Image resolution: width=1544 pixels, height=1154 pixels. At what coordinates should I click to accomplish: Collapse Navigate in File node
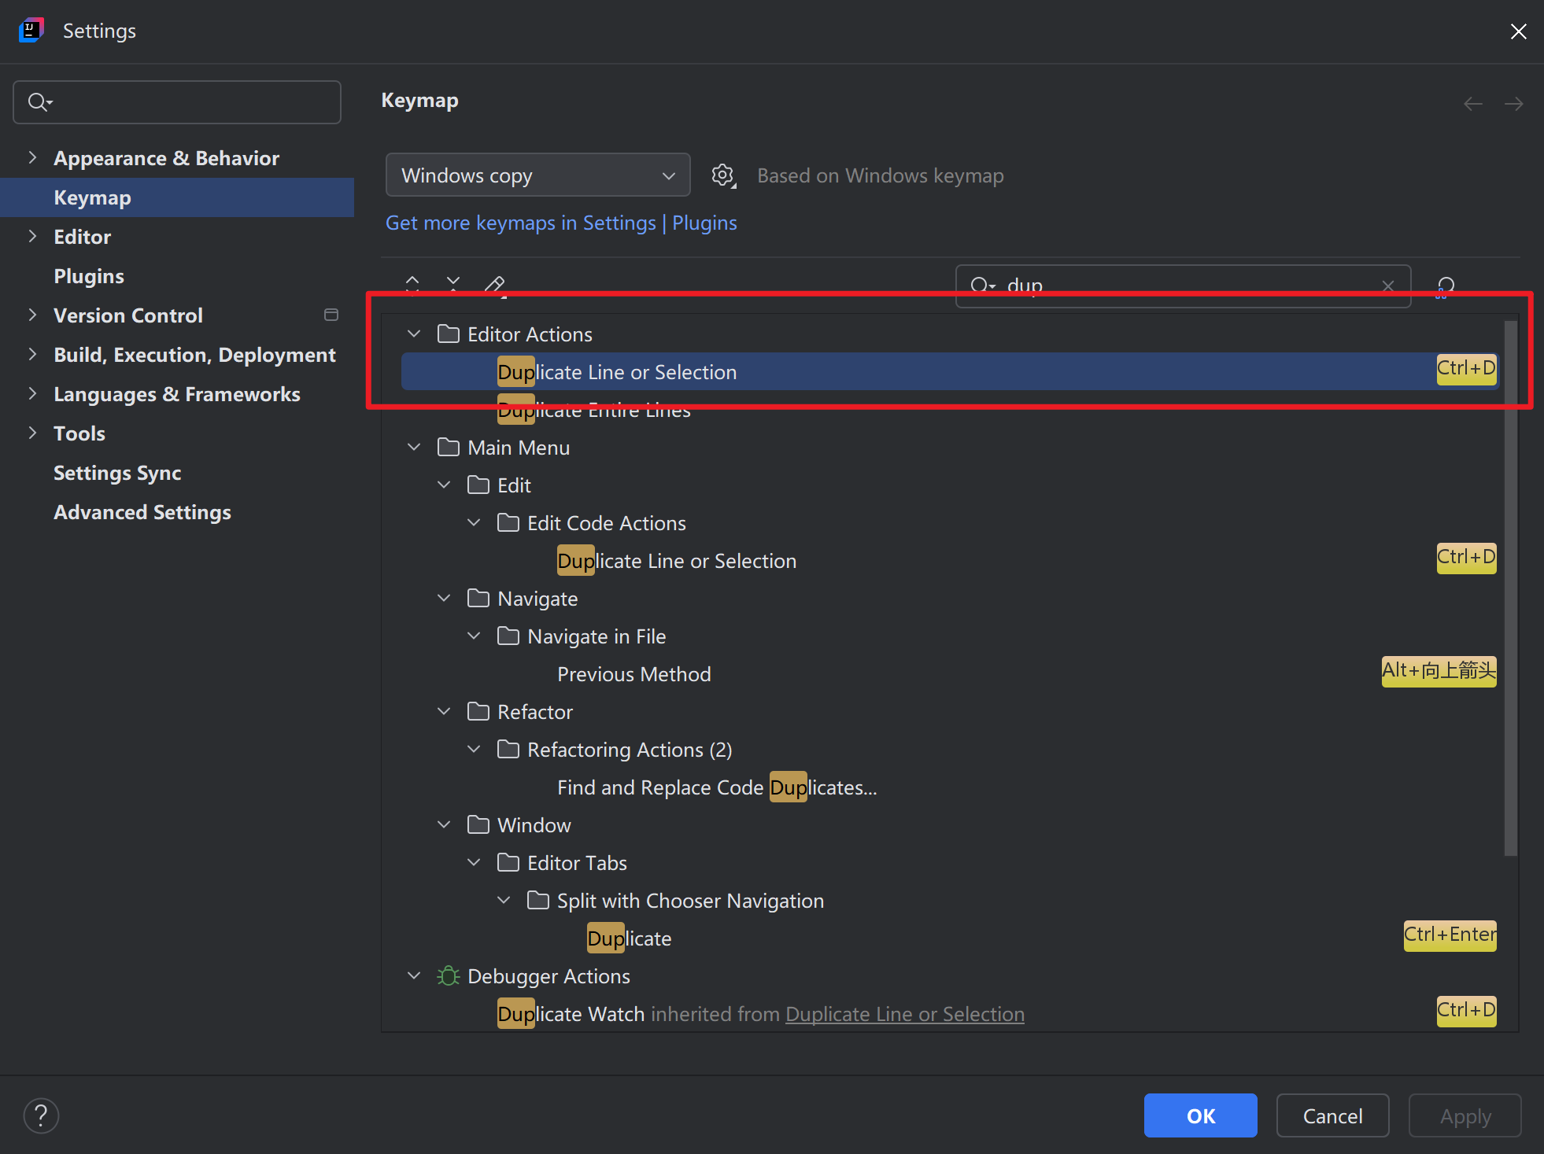[x=474, y=636]
